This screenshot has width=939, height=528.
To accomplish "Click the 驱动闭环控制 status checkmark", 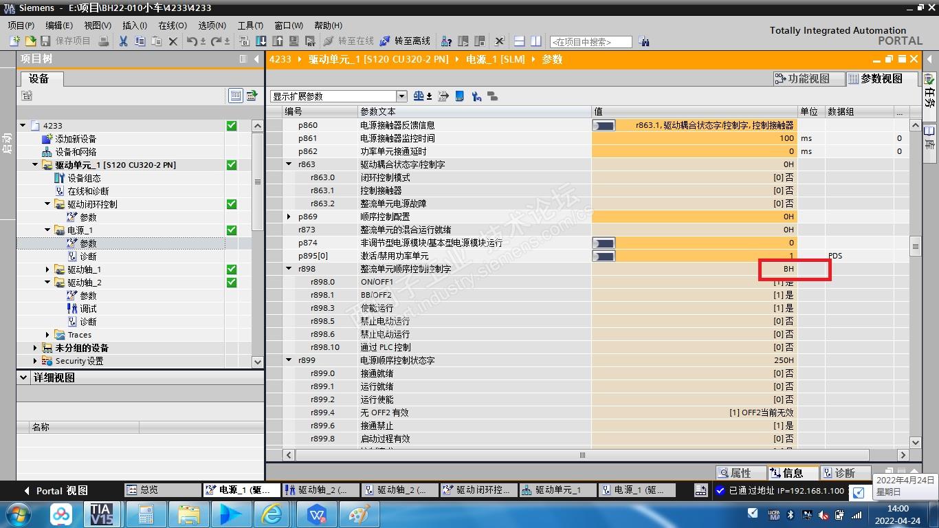I will coord(232,204).
